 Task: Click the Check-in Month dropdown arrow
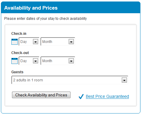pyautogui.click(x=71, y=42)
